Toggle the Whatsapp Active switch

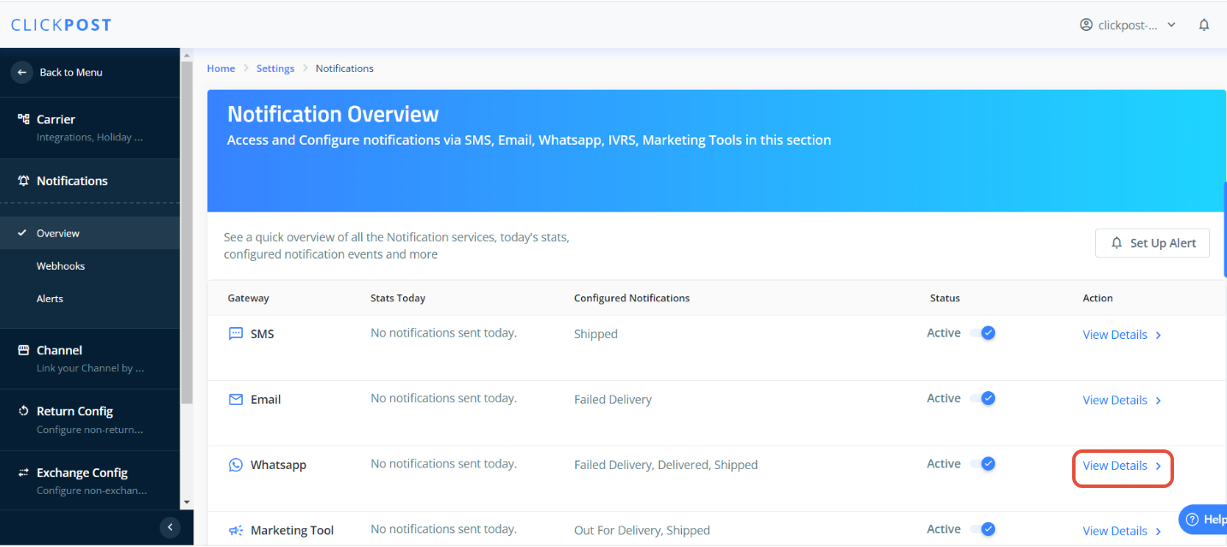(982, 464)
